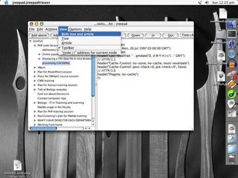Select Contact computer reps node
The image size is (238, 178).
pos(52,98)
